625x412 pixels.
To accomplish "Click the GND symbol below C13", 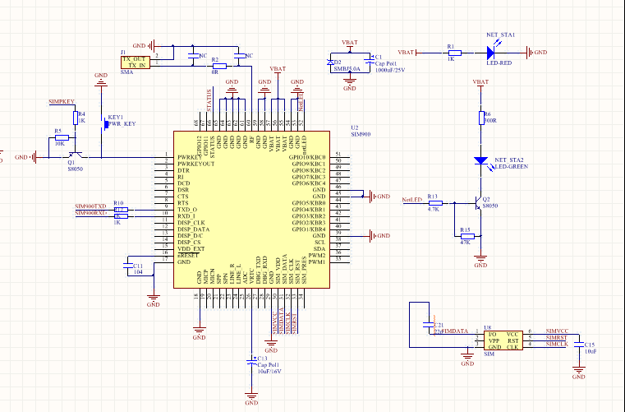I will pyautogui.click(x=251, y=399).
